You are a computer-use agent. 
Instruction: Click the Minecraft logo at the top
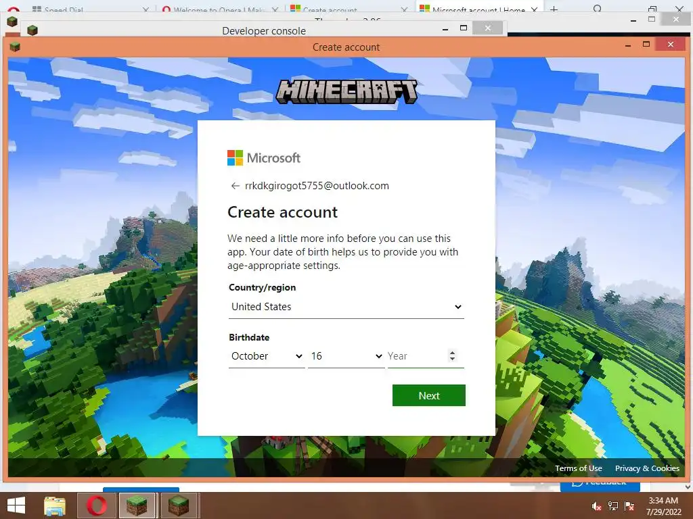pyautogui.click(x=346, y=92)
